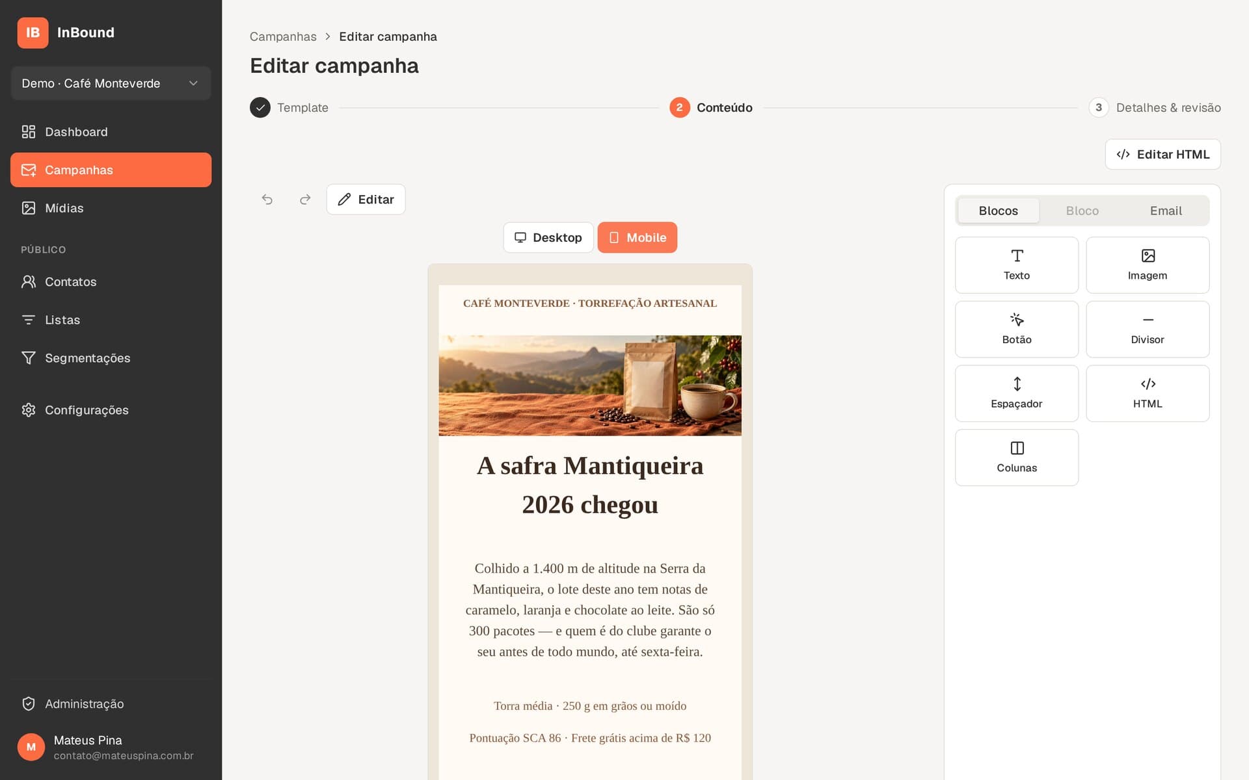This screenshot has height=780, width=1249.
Task: Open the Administração section
Action: tap(111, 704)
